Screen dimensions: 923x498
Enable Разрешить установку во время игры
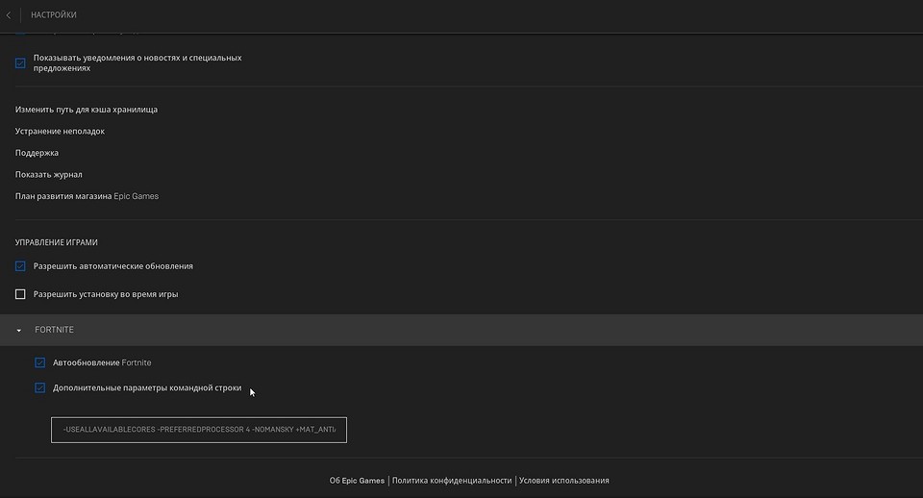20,294
